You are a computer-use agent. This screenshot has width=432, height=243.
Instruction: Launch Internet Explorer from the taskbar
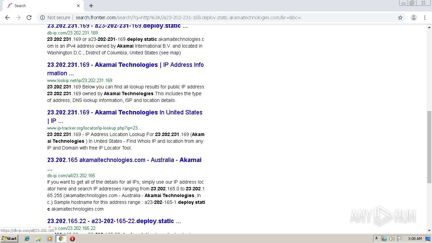coord(27,239)
